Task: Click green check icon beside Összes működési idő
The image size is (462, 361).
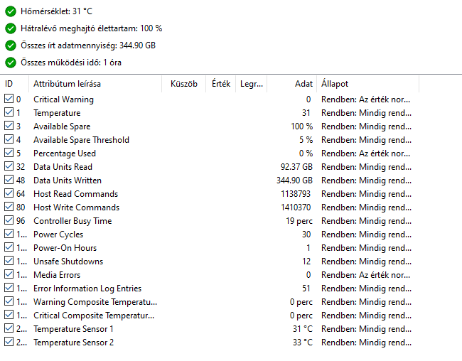Action: coord(10,63)
